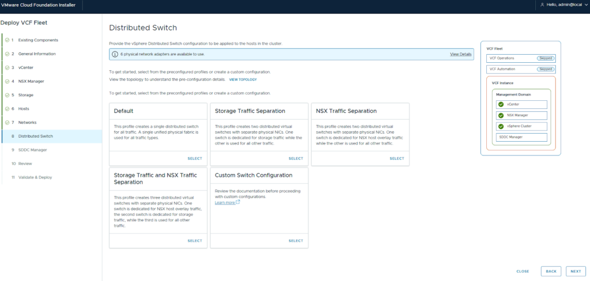Select the Custom Switch Configuration option
The height and width of the screenshot is (281, 590).
[295, 241]
